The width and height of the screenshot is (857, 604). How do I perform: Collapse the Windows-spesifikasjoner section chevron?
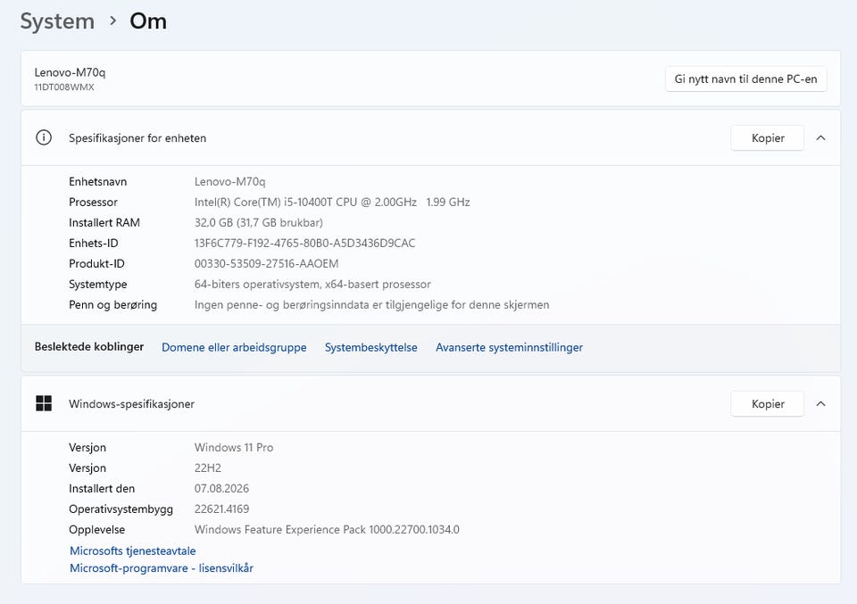[820, 404]
